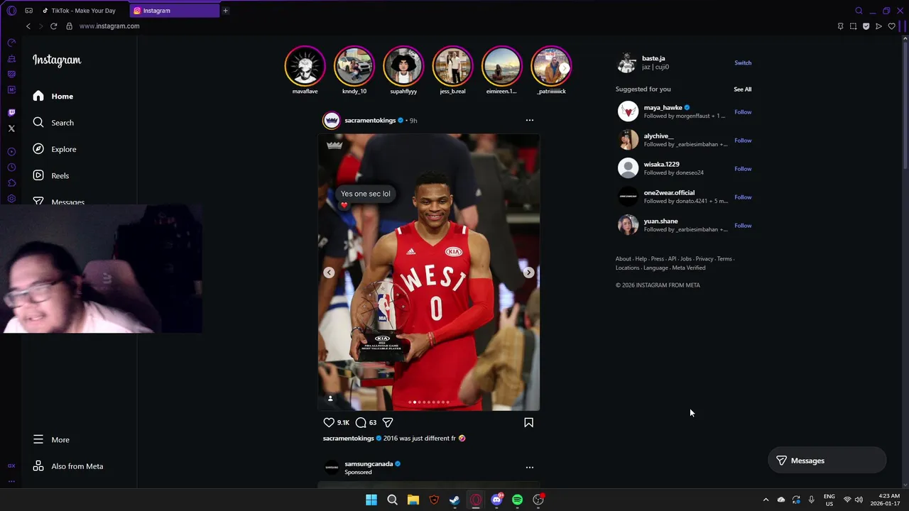Image resolution: width=909 pixels, height=511 pixels.
Task: Open Steam from the taskbar
Action: pyautogui.click(x=454, y=500)
